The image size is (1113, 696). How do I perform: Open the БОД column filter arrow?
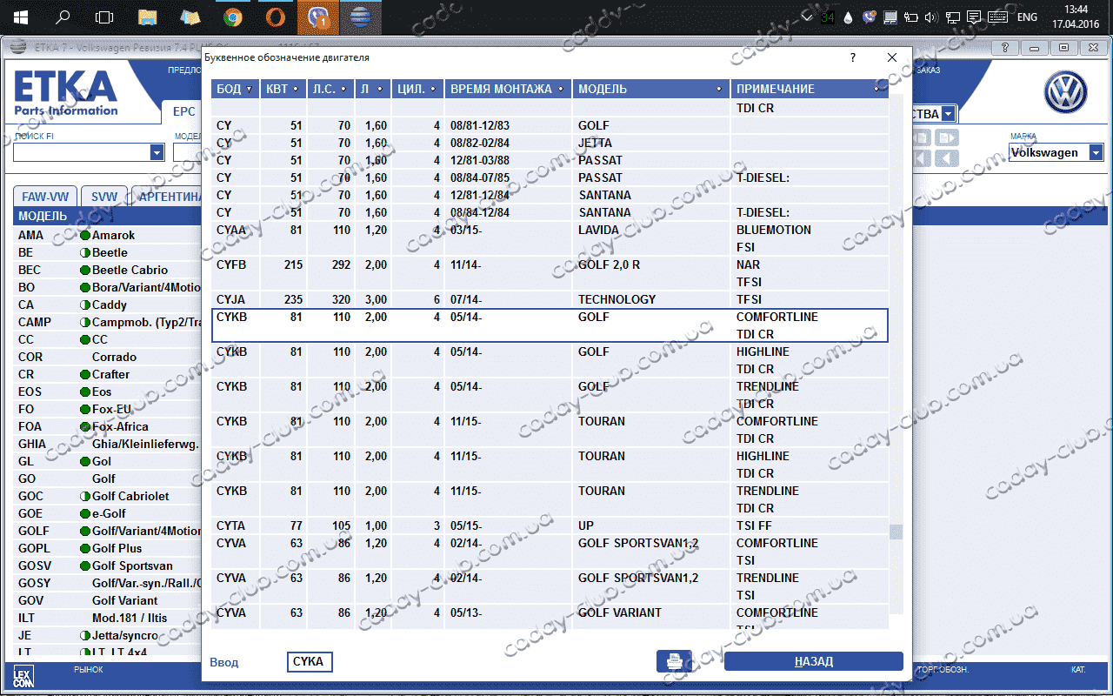pyautogui.click(x=250, y=89)
